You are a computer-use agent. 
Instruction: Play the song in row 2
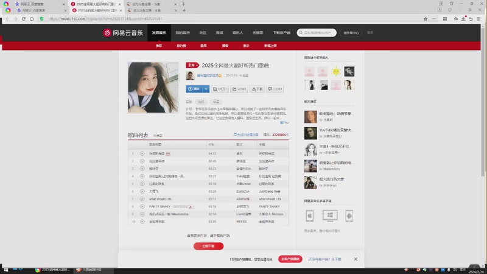[x=142, y=161]
